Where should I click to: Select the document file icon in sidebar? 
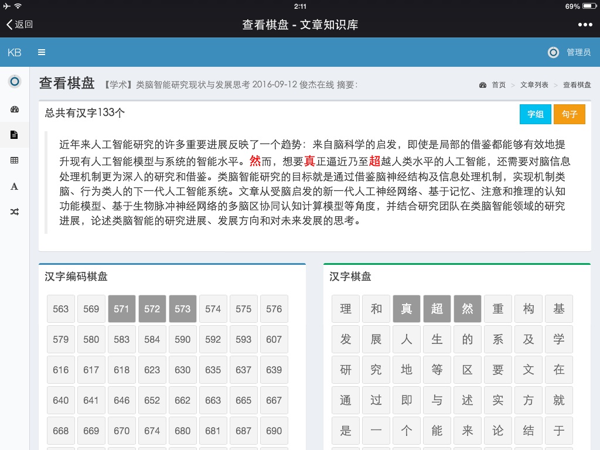[x=15, y=135]
